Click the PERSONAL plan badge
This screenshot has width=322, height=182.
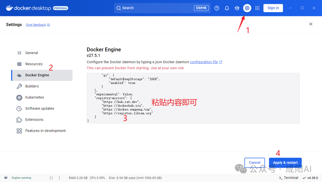click(x=61, y=8)
